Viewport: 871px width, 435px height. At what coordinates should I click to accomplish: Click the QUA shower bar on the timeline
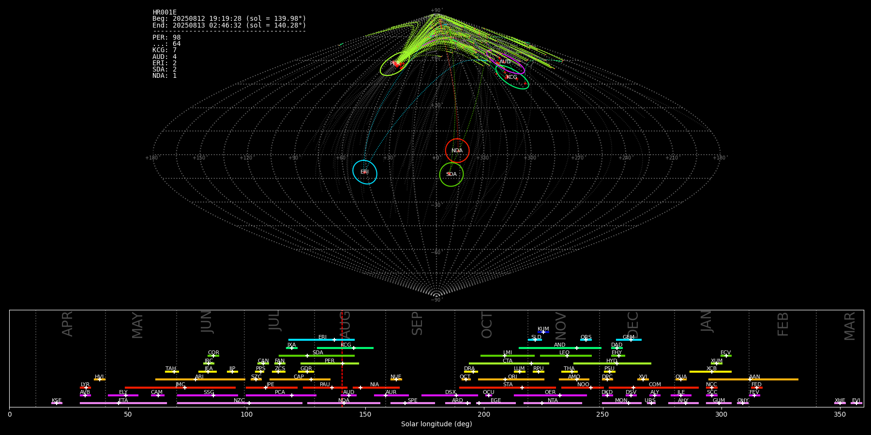681,379
